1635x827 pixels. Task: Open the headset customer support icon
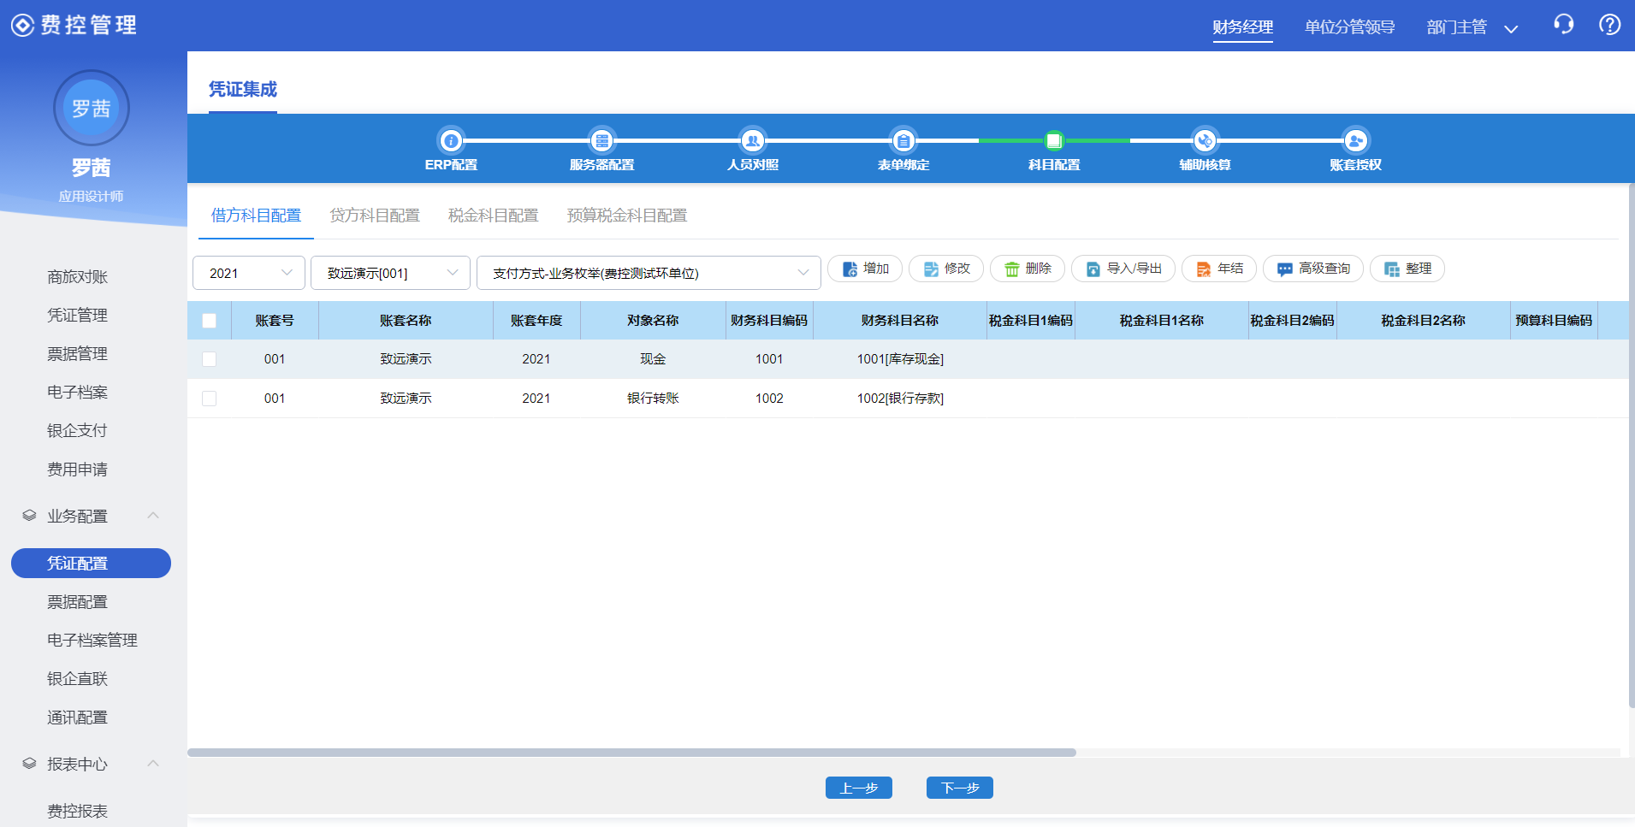point(1563,25)
